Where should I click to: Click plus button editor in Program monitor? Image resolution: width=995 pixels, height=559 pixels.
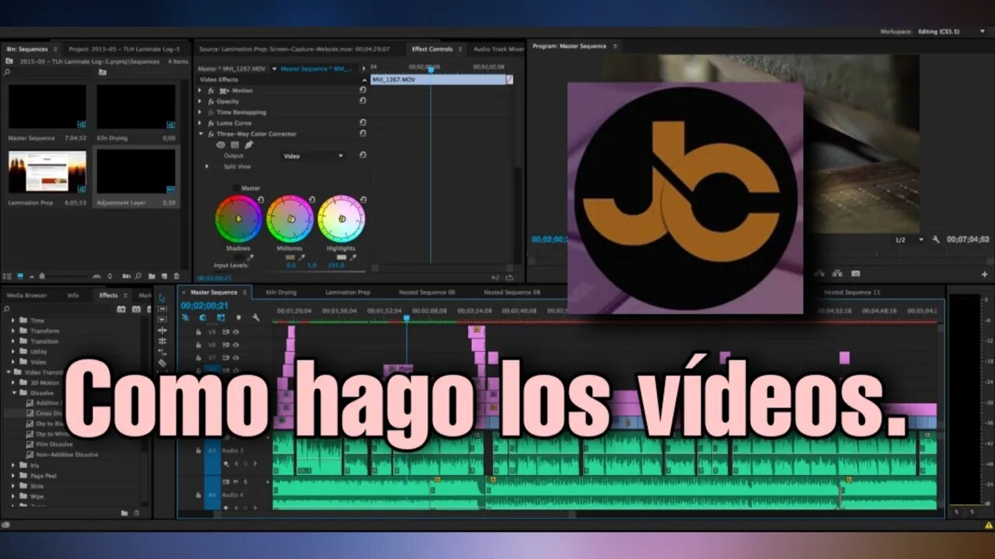[985, 274]
